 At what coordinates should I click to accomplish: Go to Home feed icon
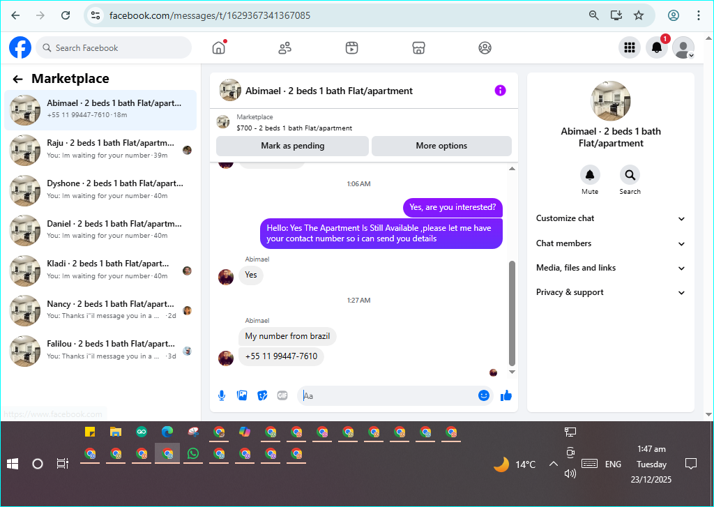[219, 47]
